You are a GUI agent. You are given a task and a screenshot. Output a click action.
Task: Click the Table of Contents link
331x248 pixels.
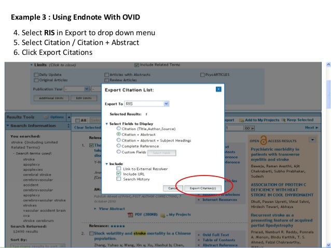tap(219, 240)
